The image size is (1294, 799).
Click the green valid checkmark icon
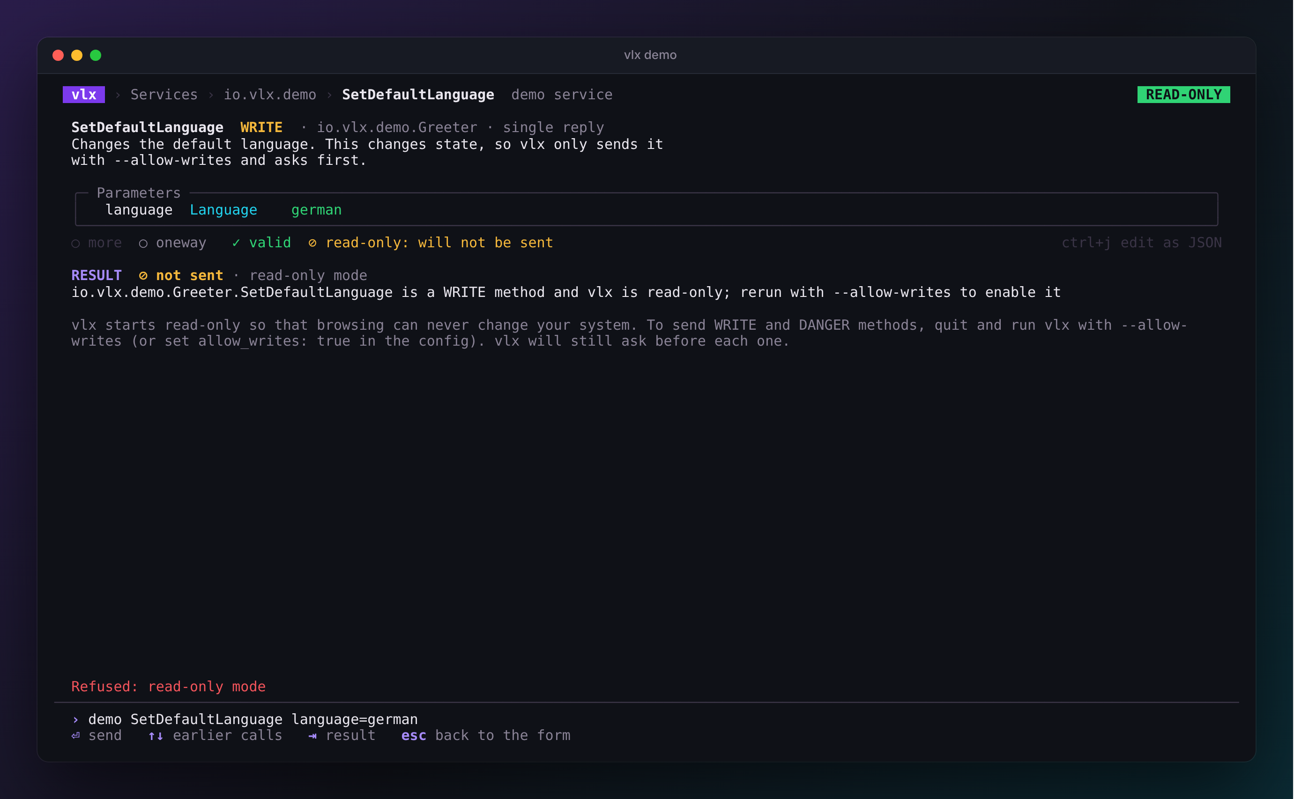236,243
